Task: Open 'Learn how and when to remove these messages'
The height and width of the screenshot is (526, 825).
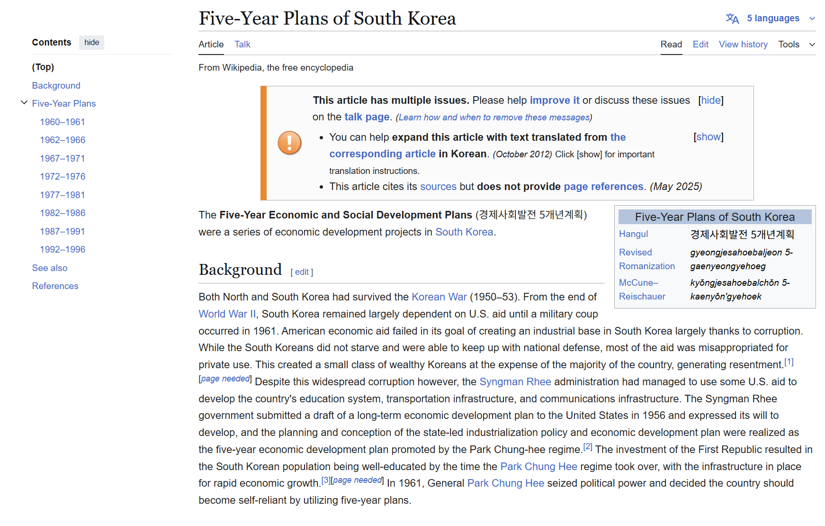Action: point(494,118)
